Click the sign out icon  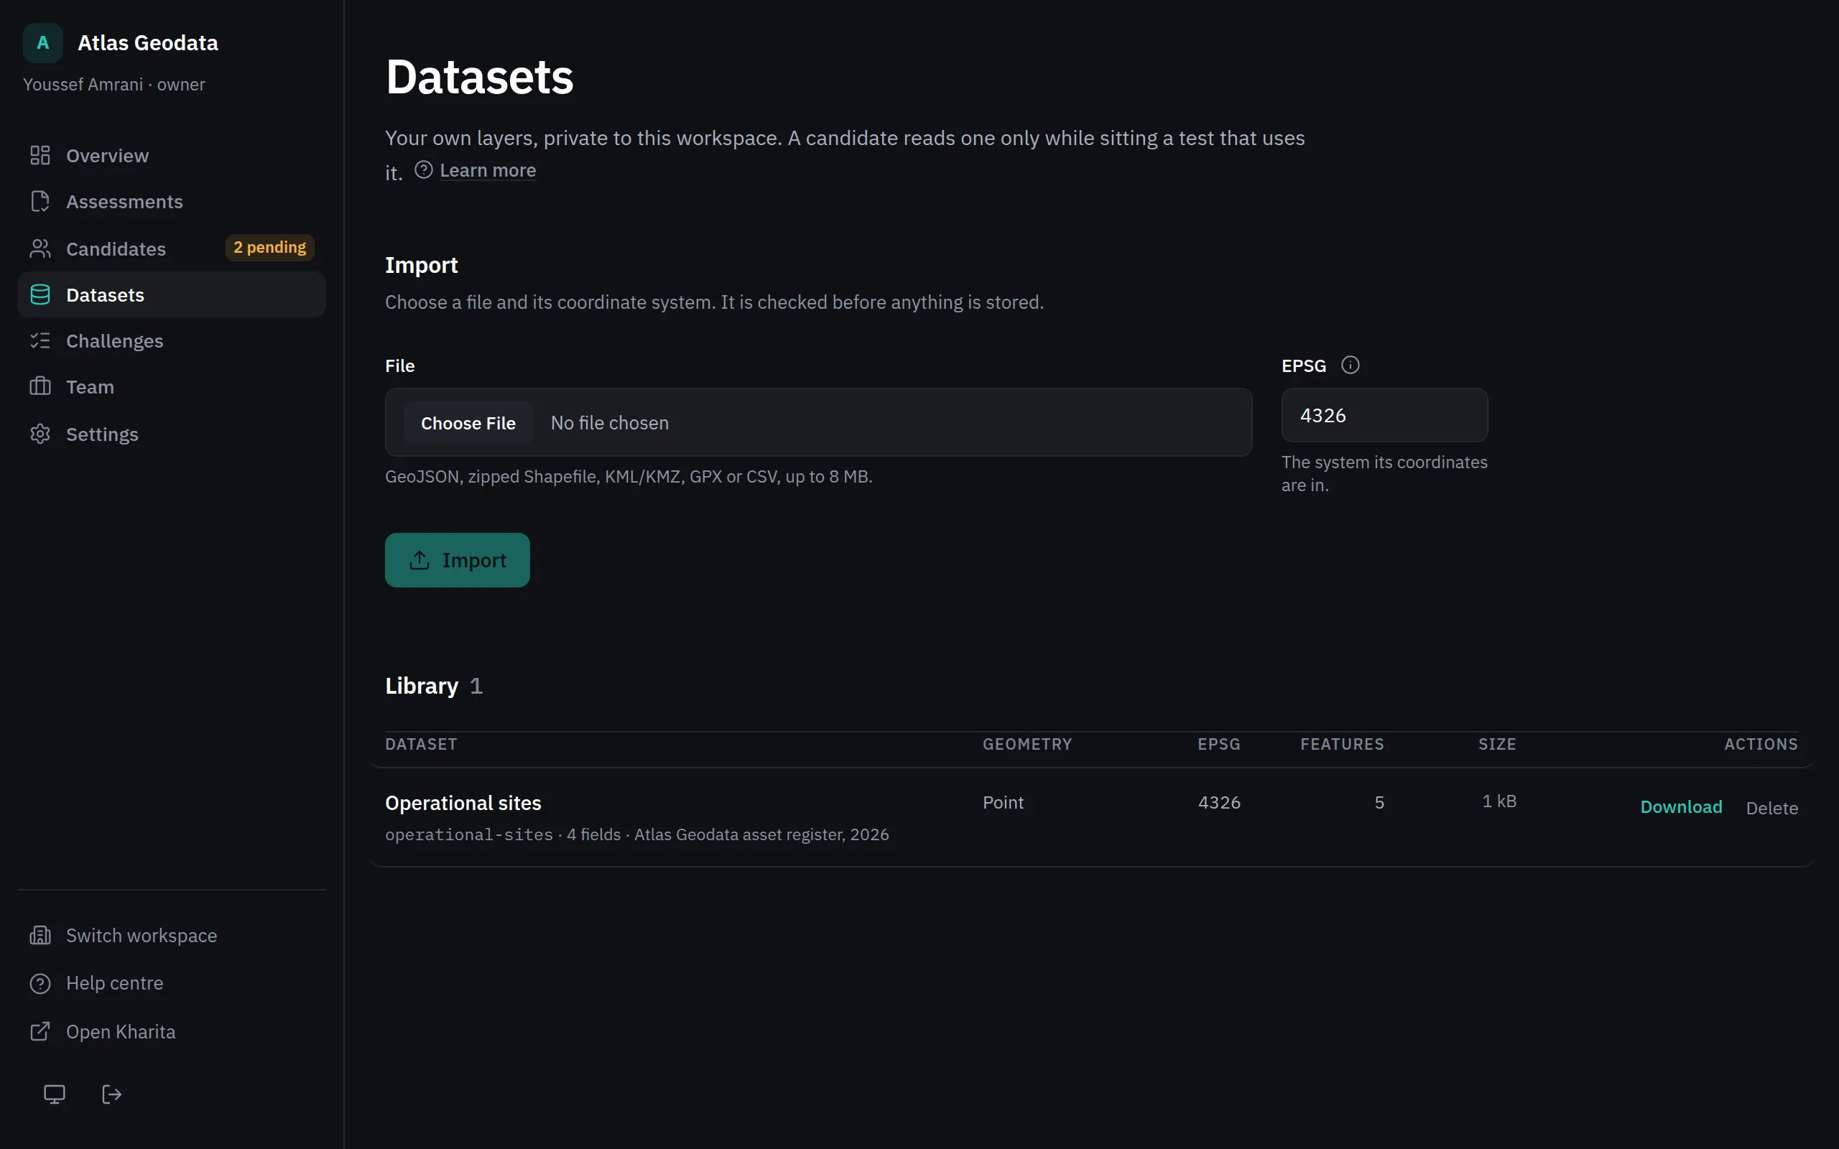pyautogui.click(x=112, y=1094)
